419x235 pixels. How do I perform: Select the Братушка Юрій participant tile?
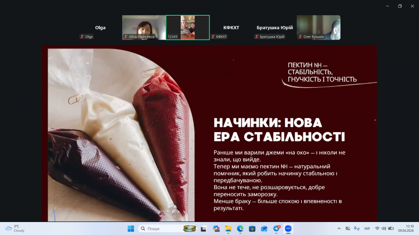click(274, 28)
